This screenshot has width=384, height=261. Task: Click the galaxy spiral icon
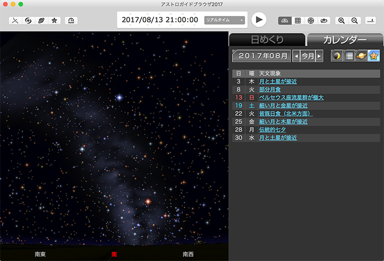[x=28, y=21]
